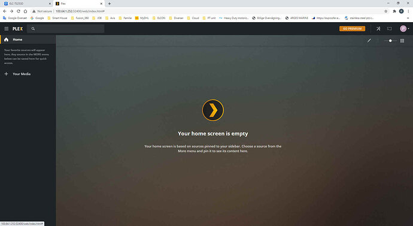
Task: Open the account avatar dropdown
Action: pos(404,29)
